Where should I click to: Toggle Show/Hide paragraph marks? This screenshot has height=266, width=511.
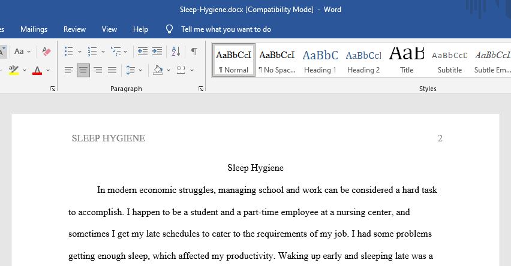pyautogui.click(x=194, y=52)
